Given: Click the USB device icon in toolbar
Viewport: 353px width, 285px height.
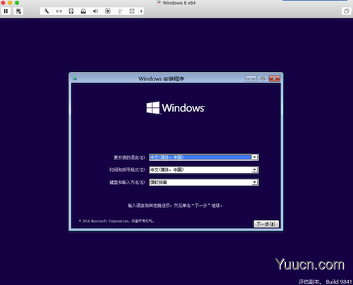Looking at the screenshot, I should 120,11.
